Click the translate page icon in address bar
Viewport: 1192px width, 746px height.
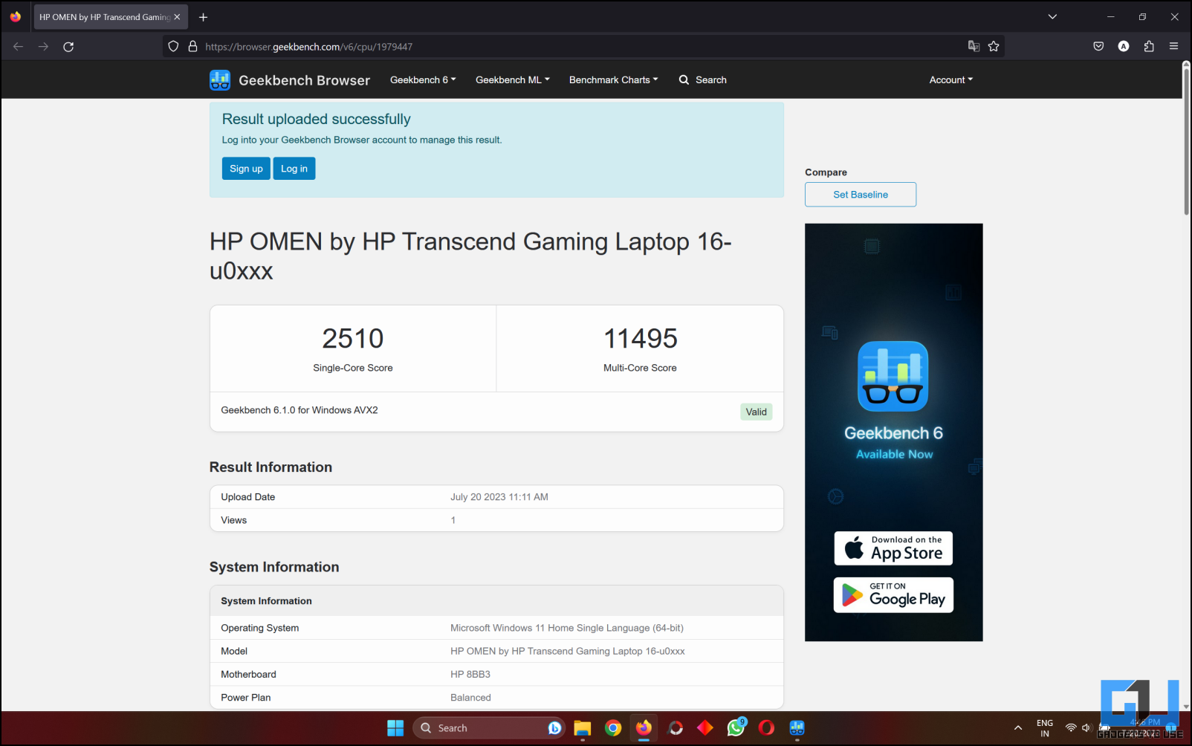[974, 46]
